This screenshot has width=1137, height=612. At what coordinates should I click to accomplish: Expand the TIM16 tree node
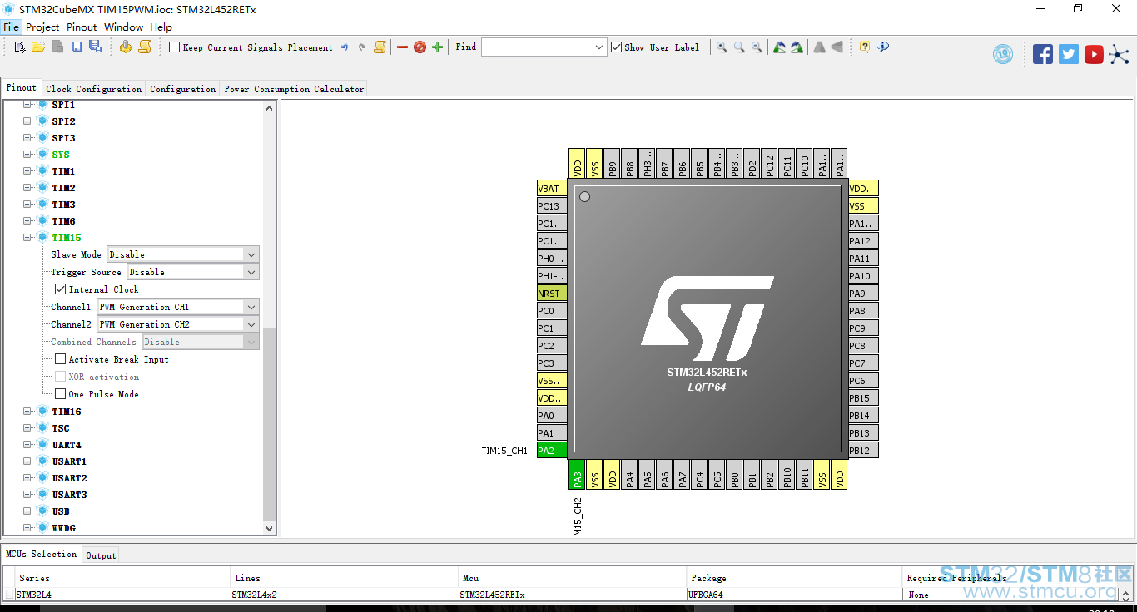27,412
